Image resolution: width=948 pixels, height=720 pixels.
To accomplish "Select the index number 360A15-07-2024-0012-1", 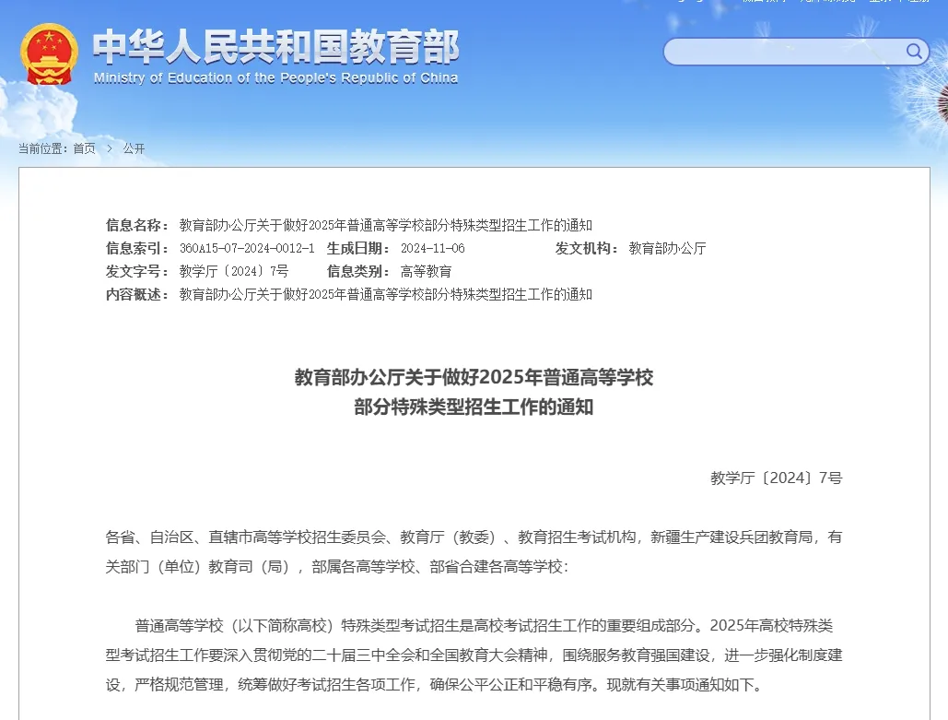I will [247, 249].
